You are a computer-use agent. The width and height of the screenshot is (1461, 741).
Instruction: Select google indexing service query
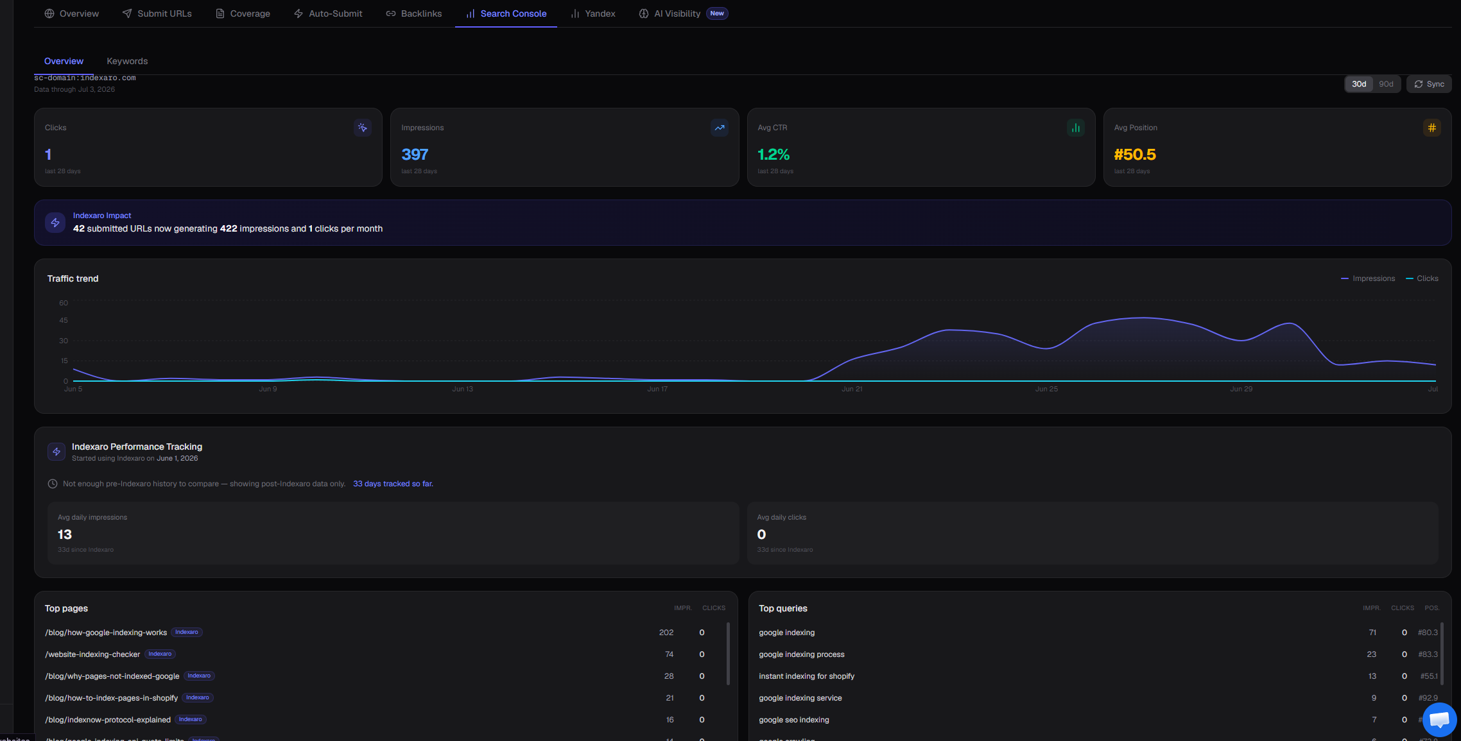click(x=1098, y=698)
